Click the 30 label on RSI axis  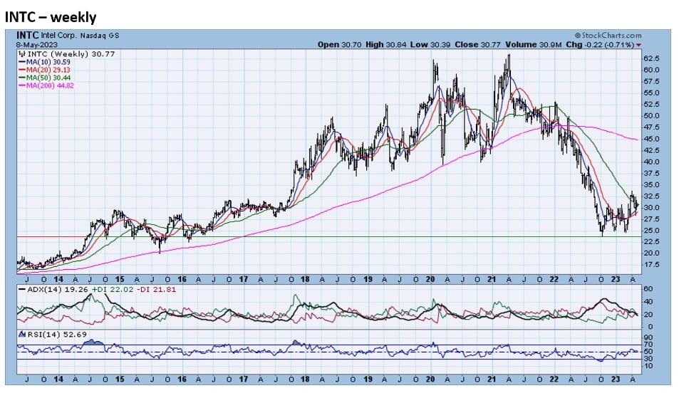(648, 360)
